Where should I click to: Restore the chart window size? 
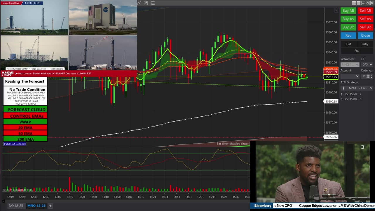(368, 3)
